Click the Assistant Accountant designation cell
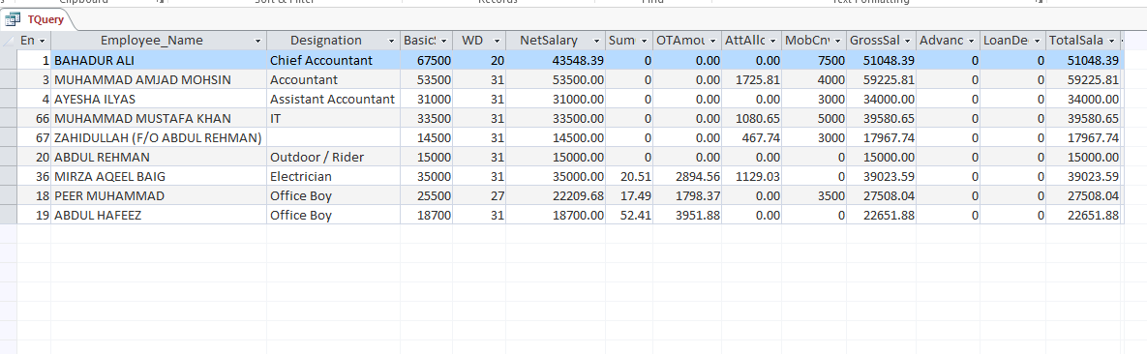The width and height of the screenshot is (1147, 354). (x=333, y=99)
